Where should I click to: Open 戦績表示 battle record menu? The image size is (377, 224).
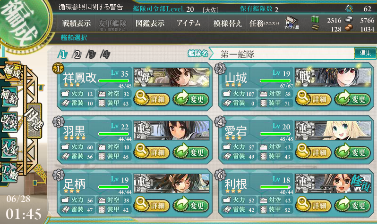pos(76,23)
